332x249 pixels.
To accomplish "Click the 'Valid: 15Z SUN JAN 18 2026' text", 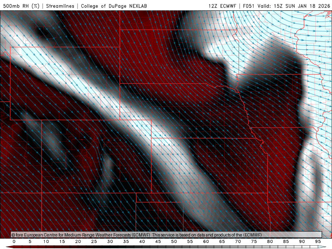I will pyautogui.click(x=294, y=6).
